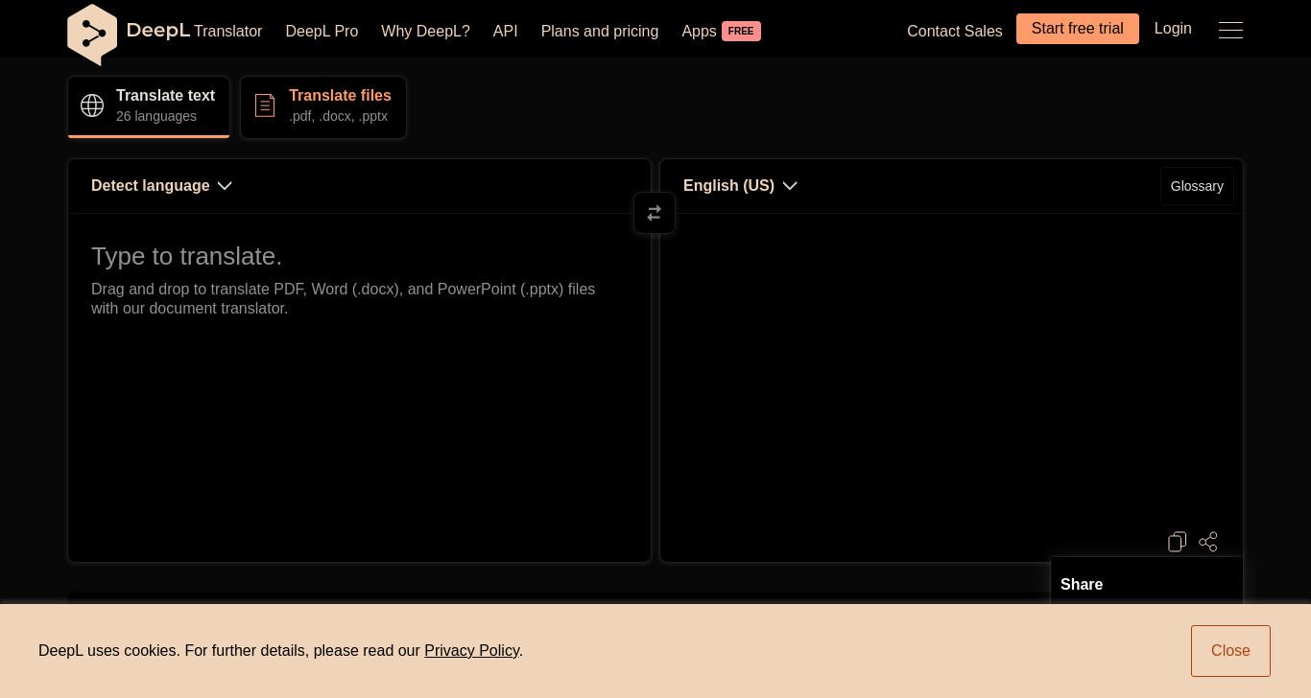Viewport: 1311px width, 698px height.
Task: Open the English (US) target language dropdown
Action: tap(740, 186)
